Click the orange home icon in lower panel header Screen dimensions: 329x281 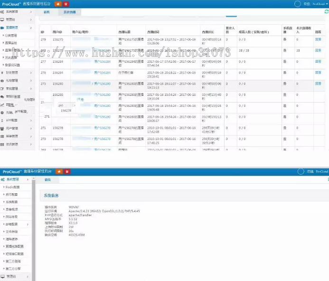tap(58, 171)
